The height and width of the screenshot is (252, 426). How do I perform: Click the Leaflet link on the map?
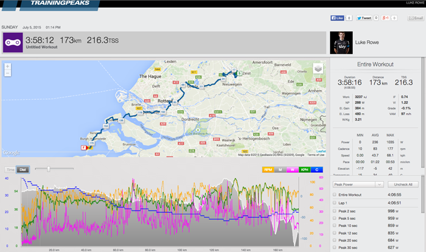click(321, 151)
